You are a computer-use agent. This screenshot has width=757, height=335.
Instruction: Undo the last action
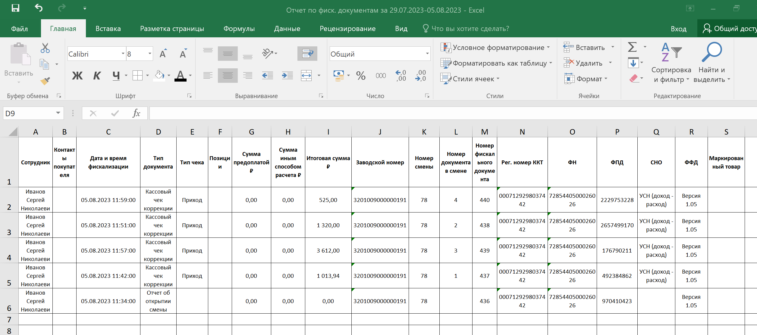(39, 8)
